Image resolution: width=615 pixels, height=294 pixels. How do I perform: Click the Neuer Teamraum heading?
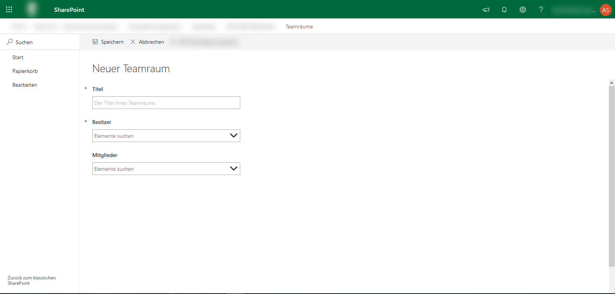click(131, 69)
